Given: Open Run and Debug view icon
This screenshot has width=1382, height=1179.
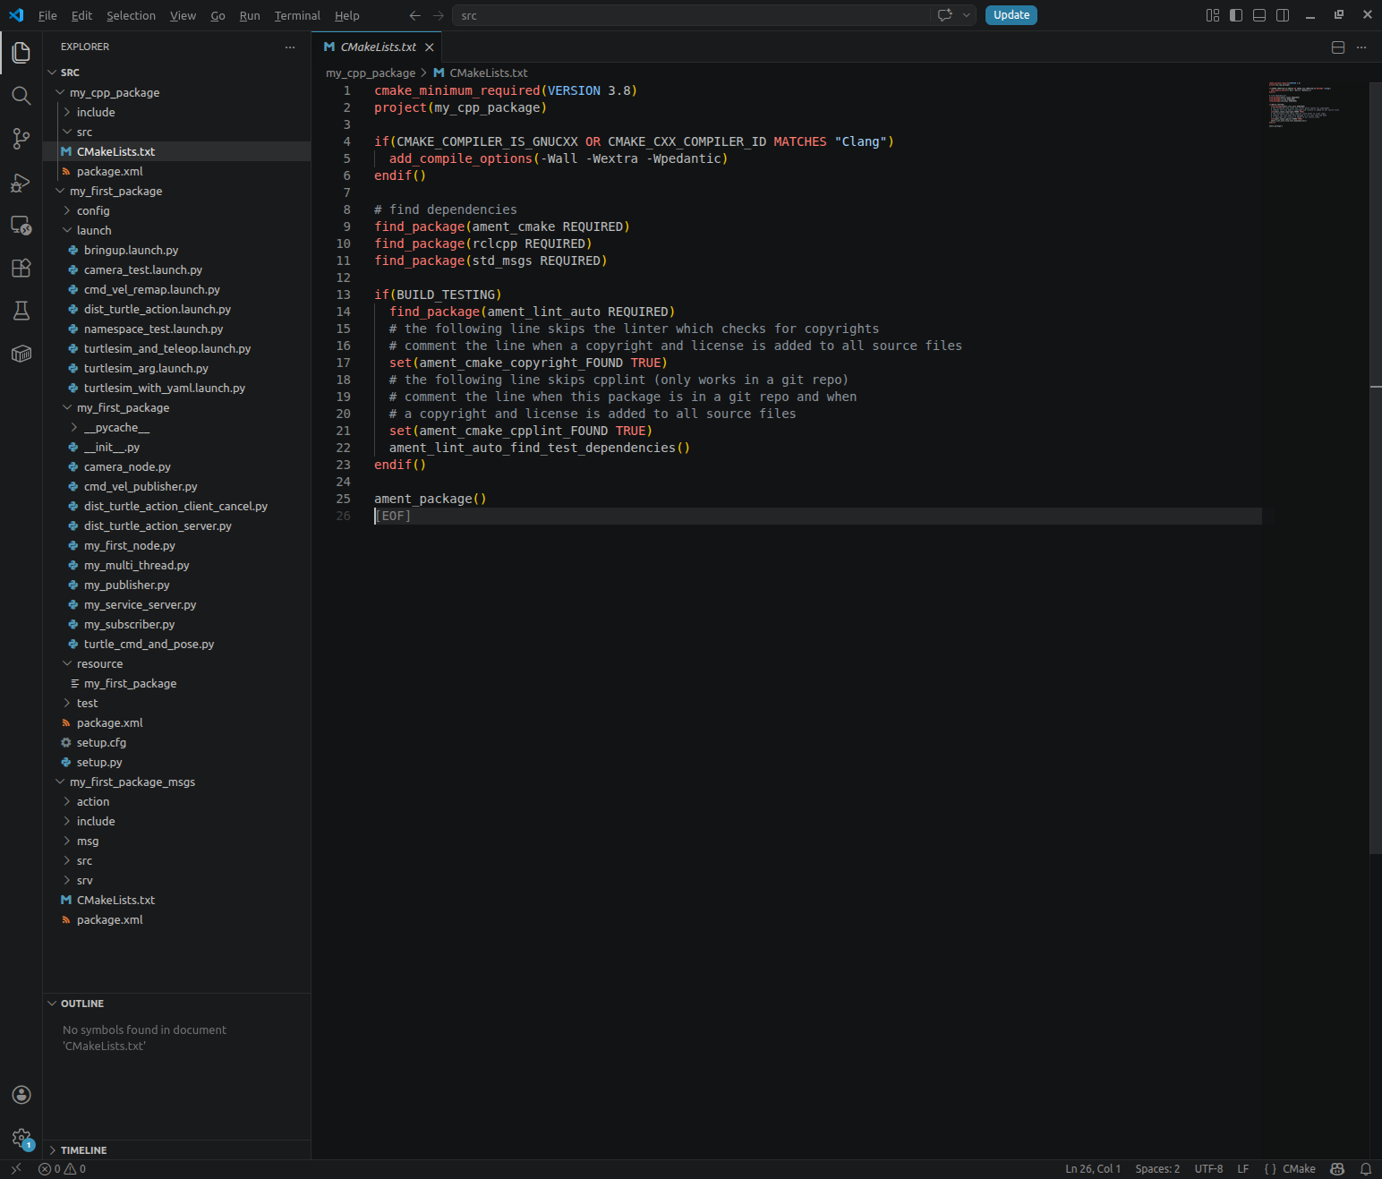Looking at the screenshot, I should click(x=21, y=182).
